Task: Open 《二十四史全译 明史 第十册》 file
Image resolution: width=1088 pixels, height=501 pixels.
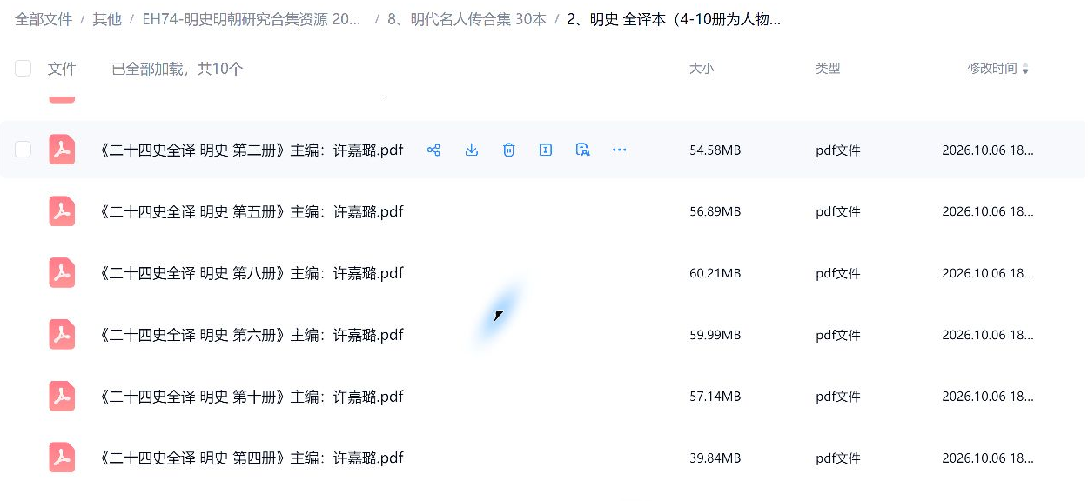Action: click(252, 397)
